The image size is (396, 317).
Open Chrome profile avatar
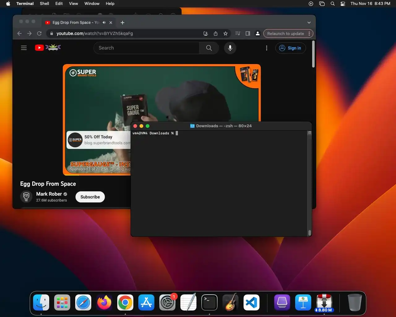258,33
